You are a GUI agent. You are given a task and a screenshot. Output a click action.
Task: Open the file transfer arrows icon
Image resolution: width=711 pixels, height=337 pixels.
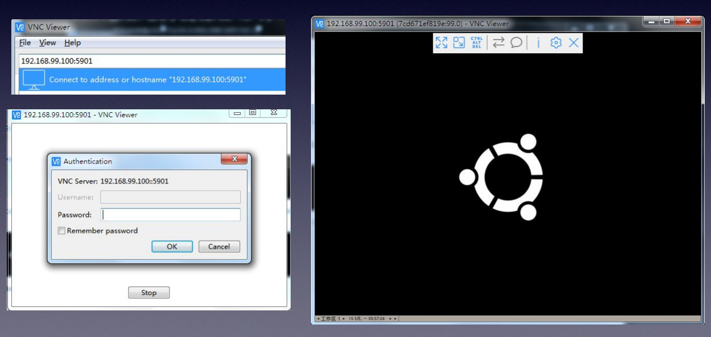tap(499, 42)
